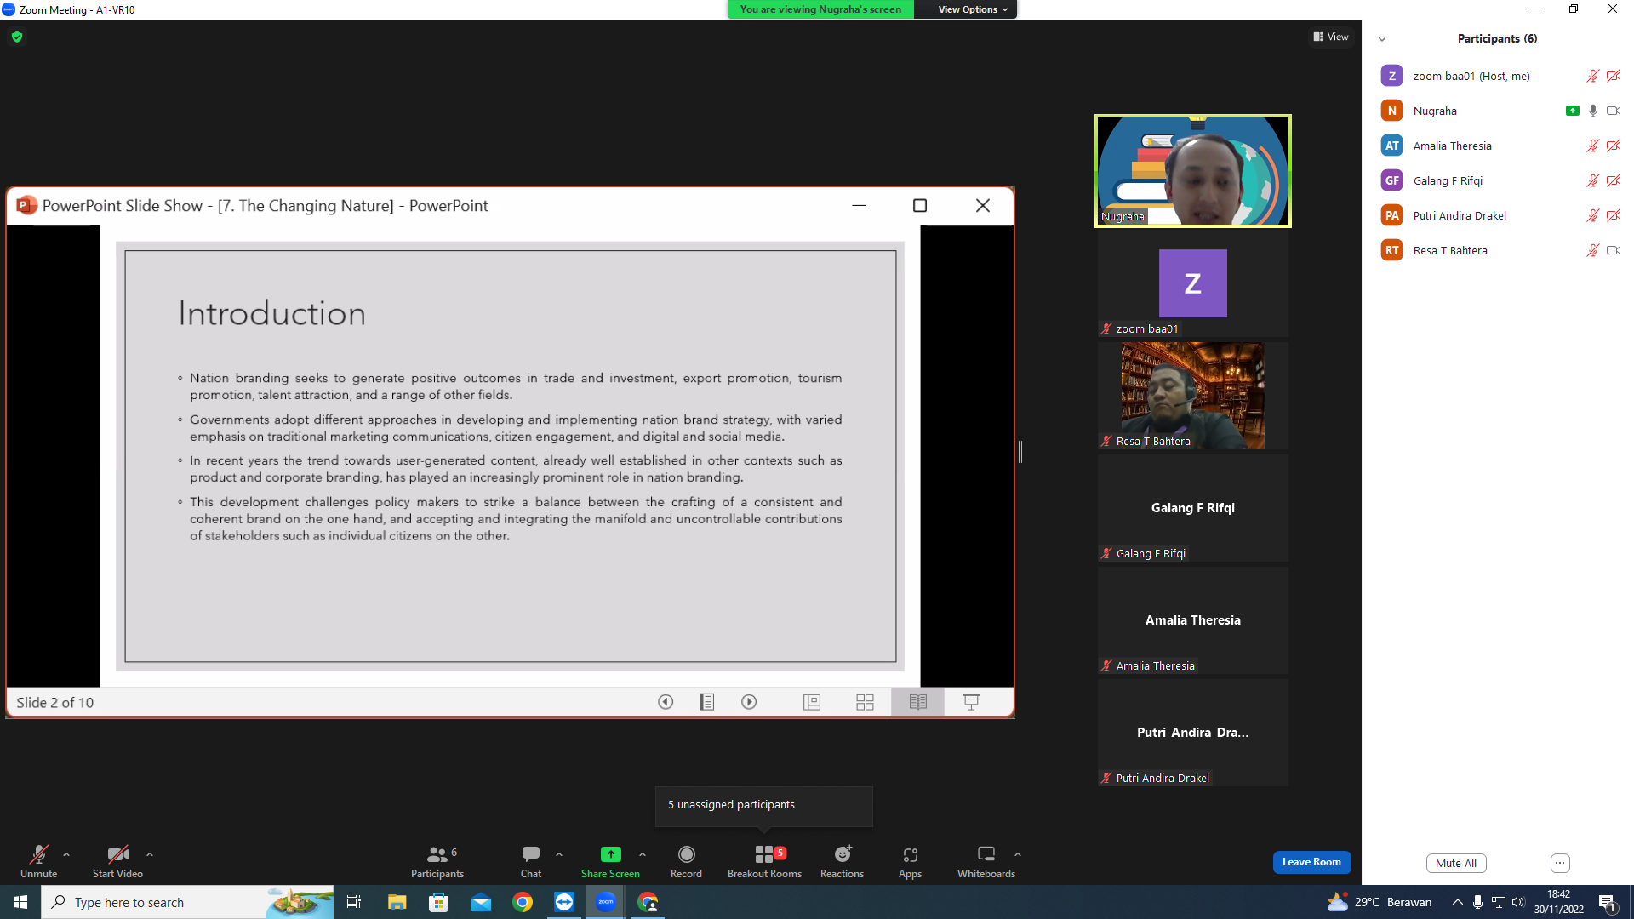Image resolution: width=1634 pixels, height=919 pixels.
Task: Open the Windows Start menu
Action: [20, 902]
